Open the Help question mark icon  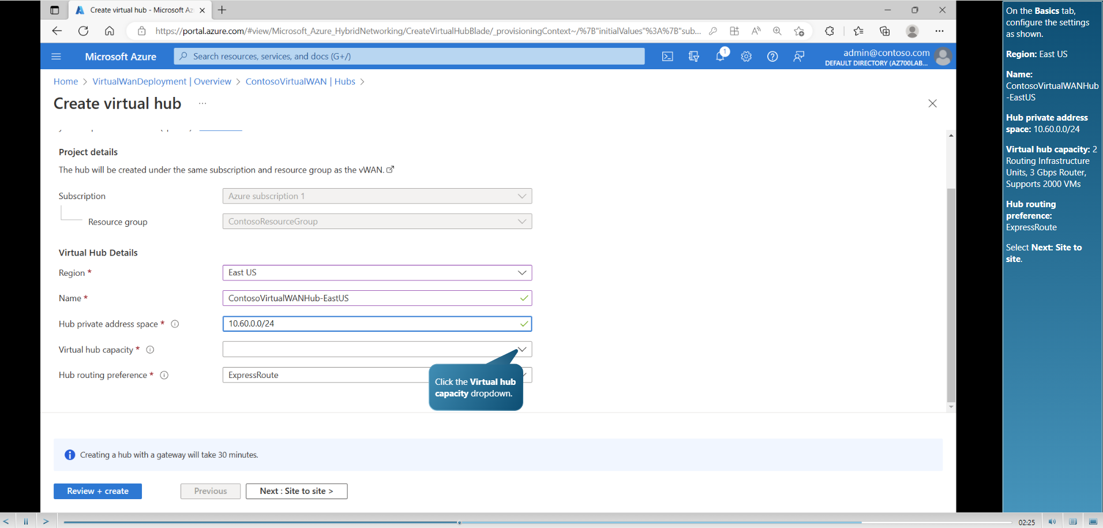[772, 57]
